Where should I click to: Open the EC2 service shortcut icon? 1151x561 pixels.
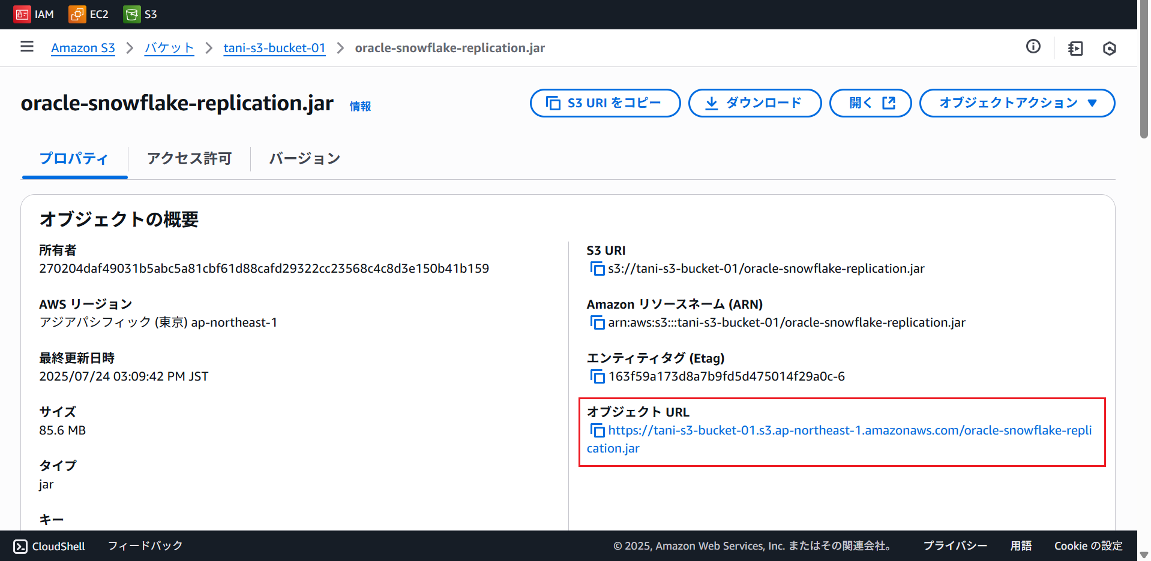tap(77, 14)
